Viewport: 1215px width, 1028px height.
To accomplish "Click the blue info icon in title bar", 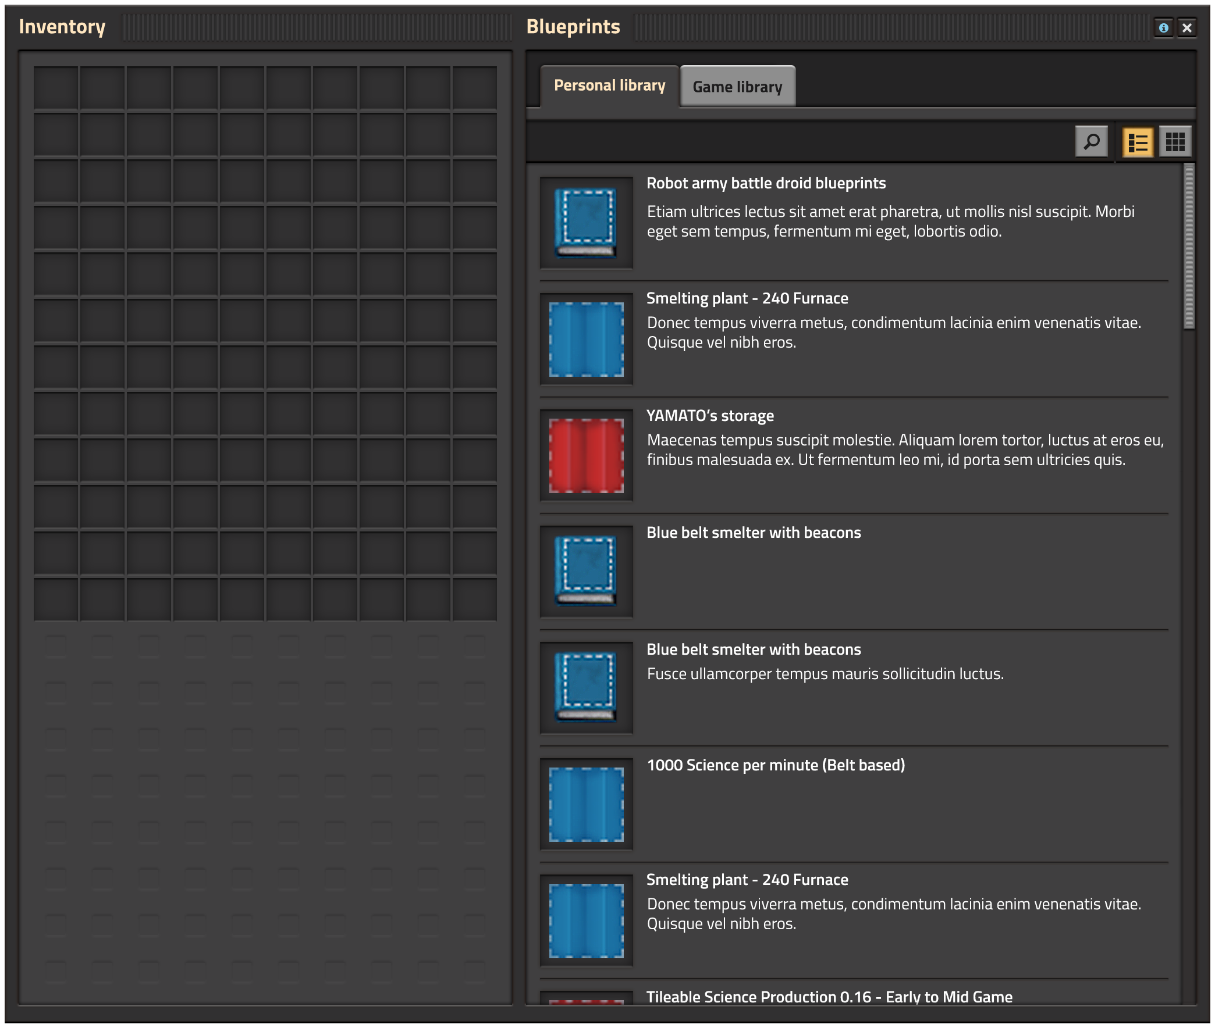I will tap(1163, 27).
